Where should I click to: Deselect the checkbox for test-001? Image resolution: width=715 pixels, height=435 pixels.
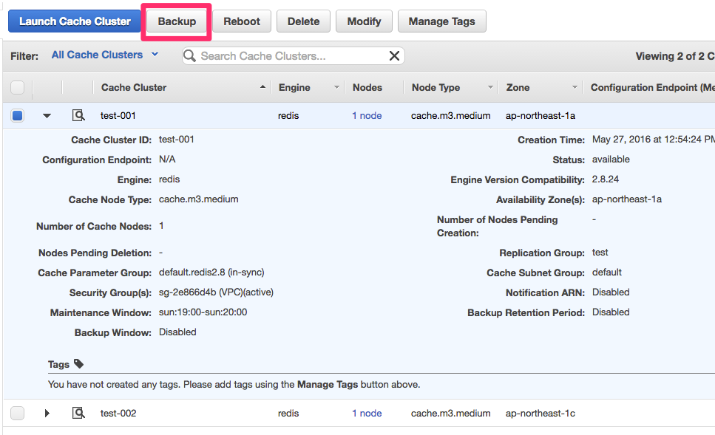pyautogui.click(x=18, y=115)
